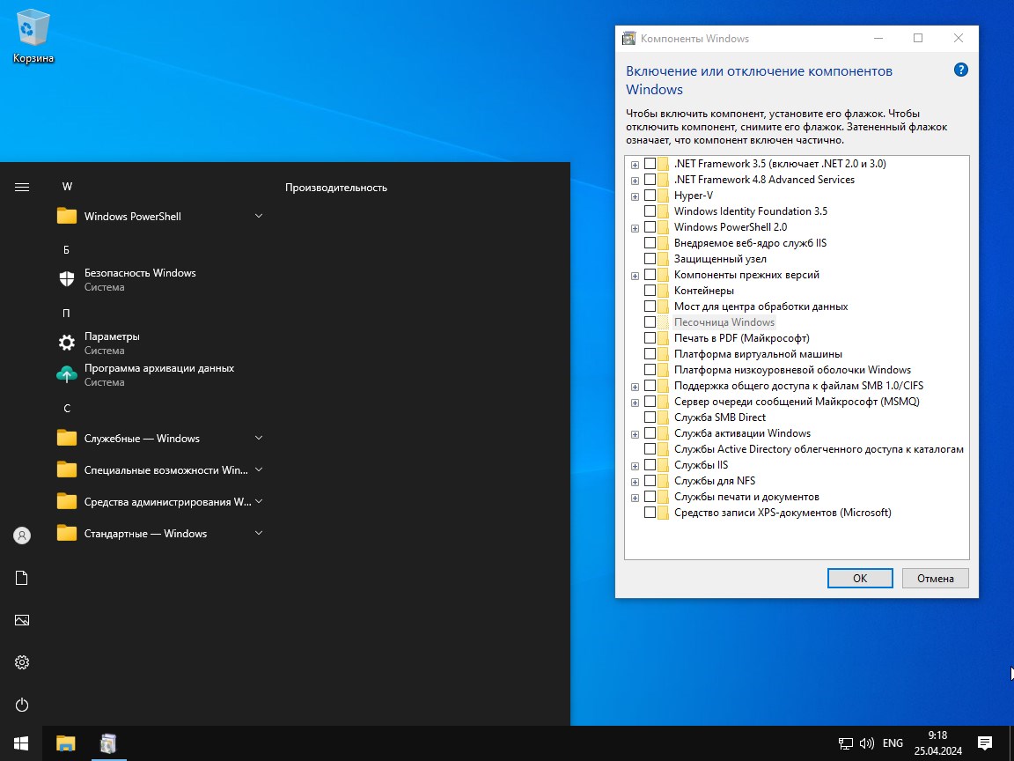Image resolution: width=1014 pixels, height=761 pixels.
Task: Click the letter Б section header
Action: (66, 250)
